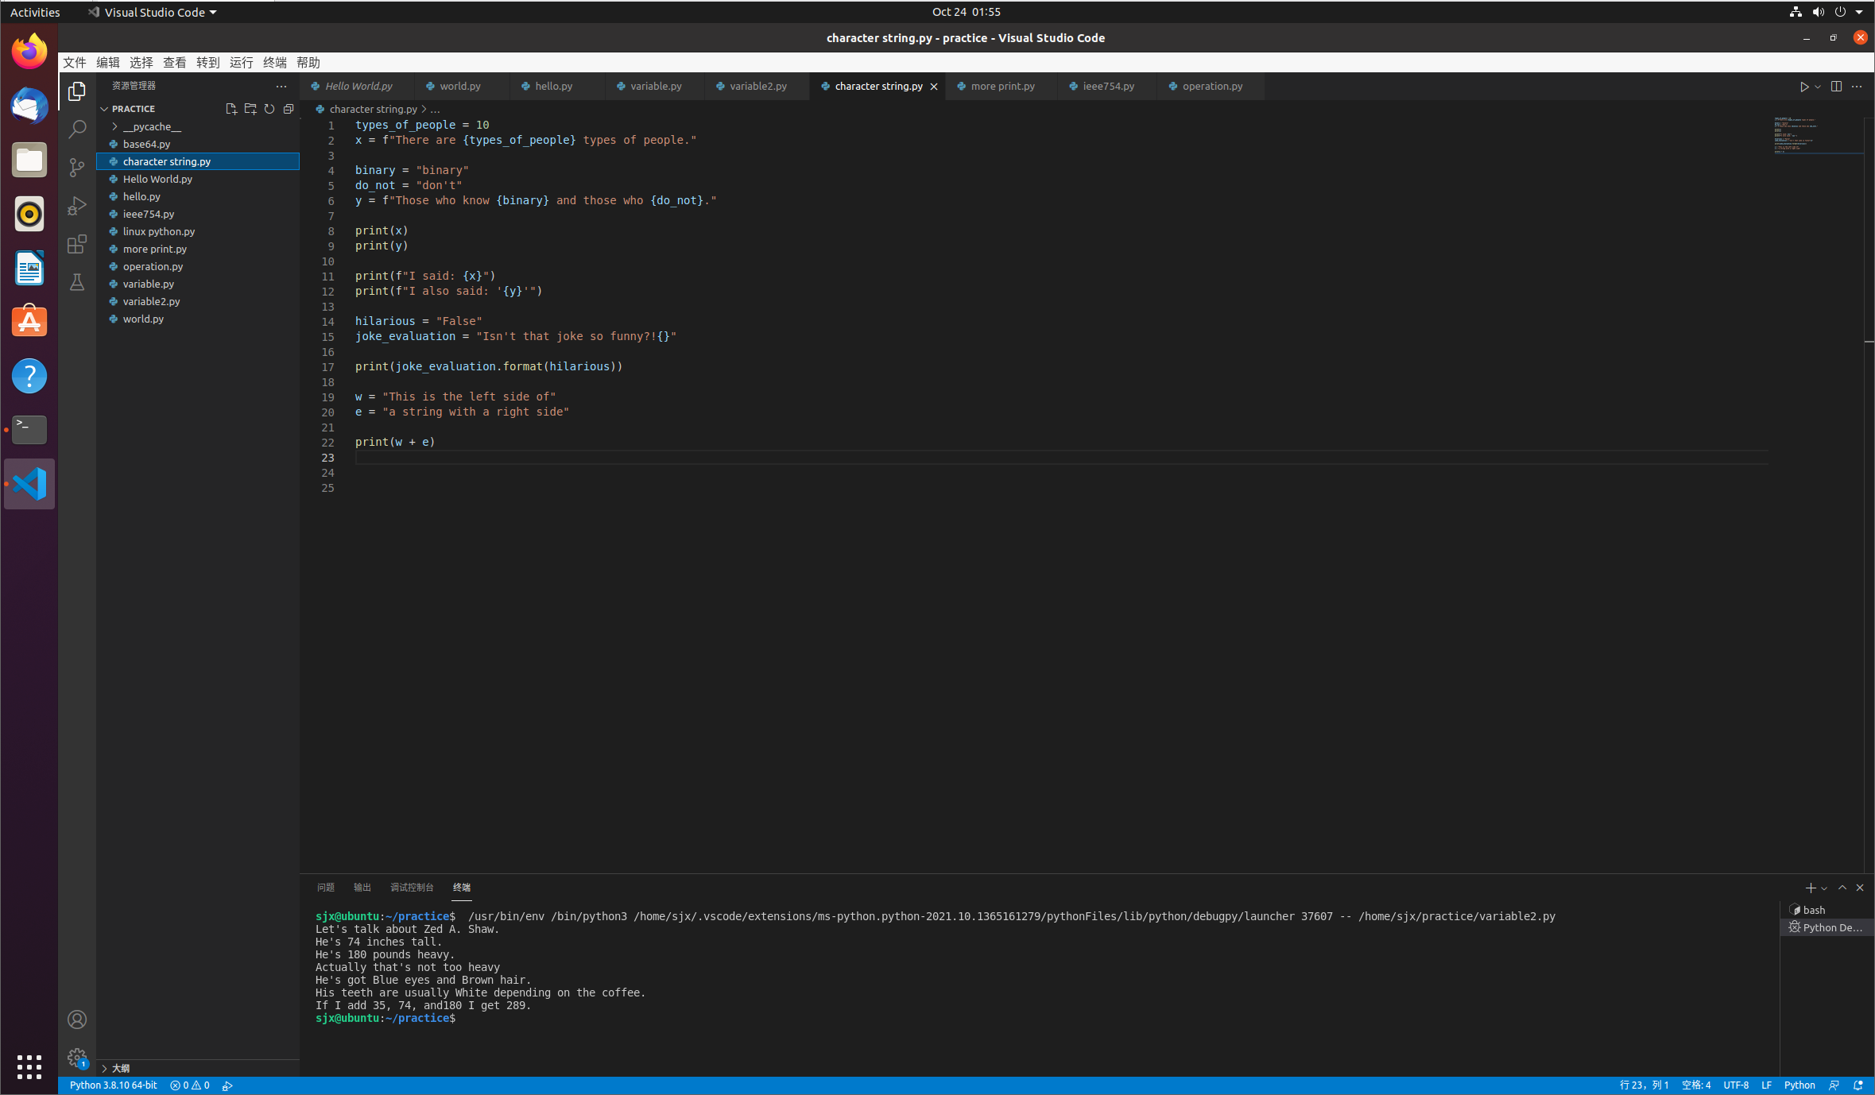
Task: Open the Run and Debug view
Action: point(77,206)
